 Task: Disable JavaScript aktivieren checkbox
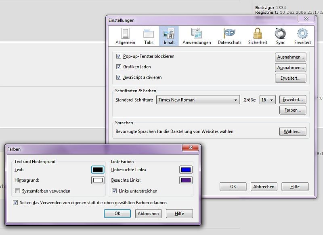[119, 77]
